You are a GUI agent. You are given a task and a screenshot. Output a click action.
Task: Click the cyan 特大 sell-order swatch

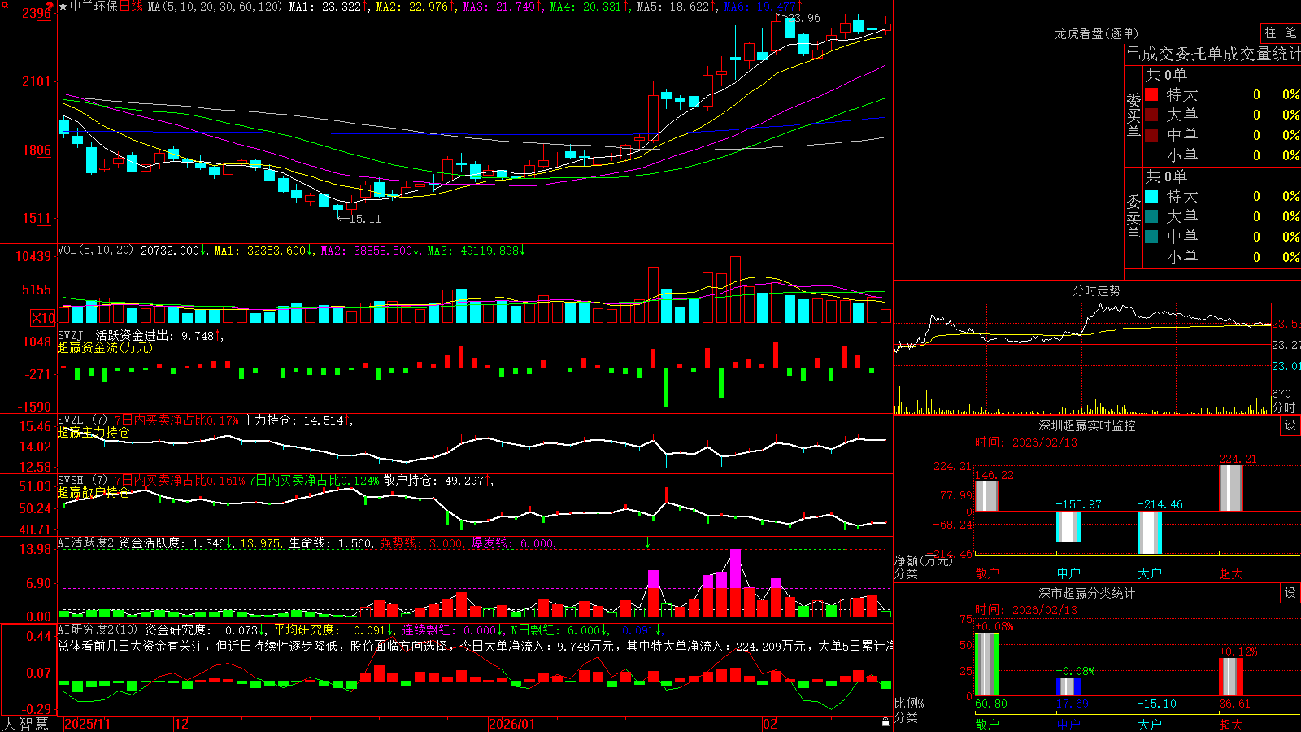tap(1151, 196)
